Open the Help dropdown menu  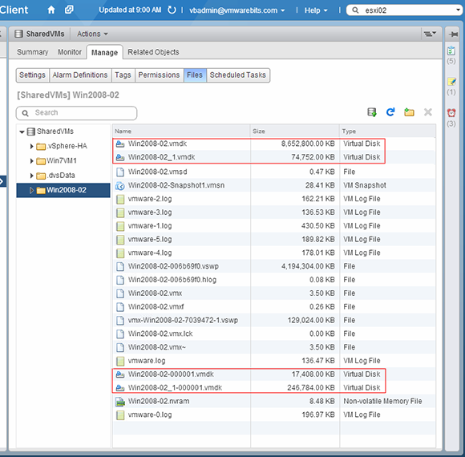pyautogui.click(x=316, y=10)
